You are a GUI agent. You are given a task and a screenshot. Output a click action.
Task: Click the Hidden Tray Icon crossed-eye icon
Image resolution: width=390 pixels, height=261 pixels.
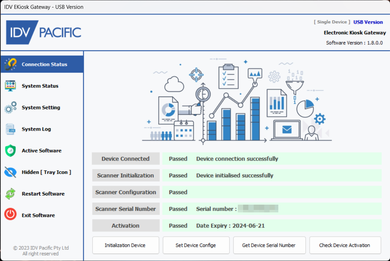click(11, 172)
